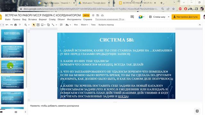Click the browser reload icon
This screenshot has height=115, width=205.
coord(9,9)
